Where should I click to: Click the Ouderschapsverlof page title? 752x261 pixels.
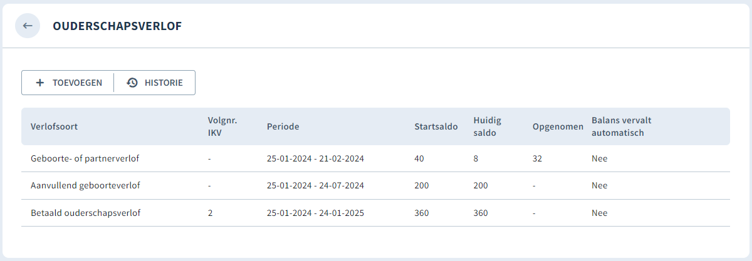click(x=117, y=26)
